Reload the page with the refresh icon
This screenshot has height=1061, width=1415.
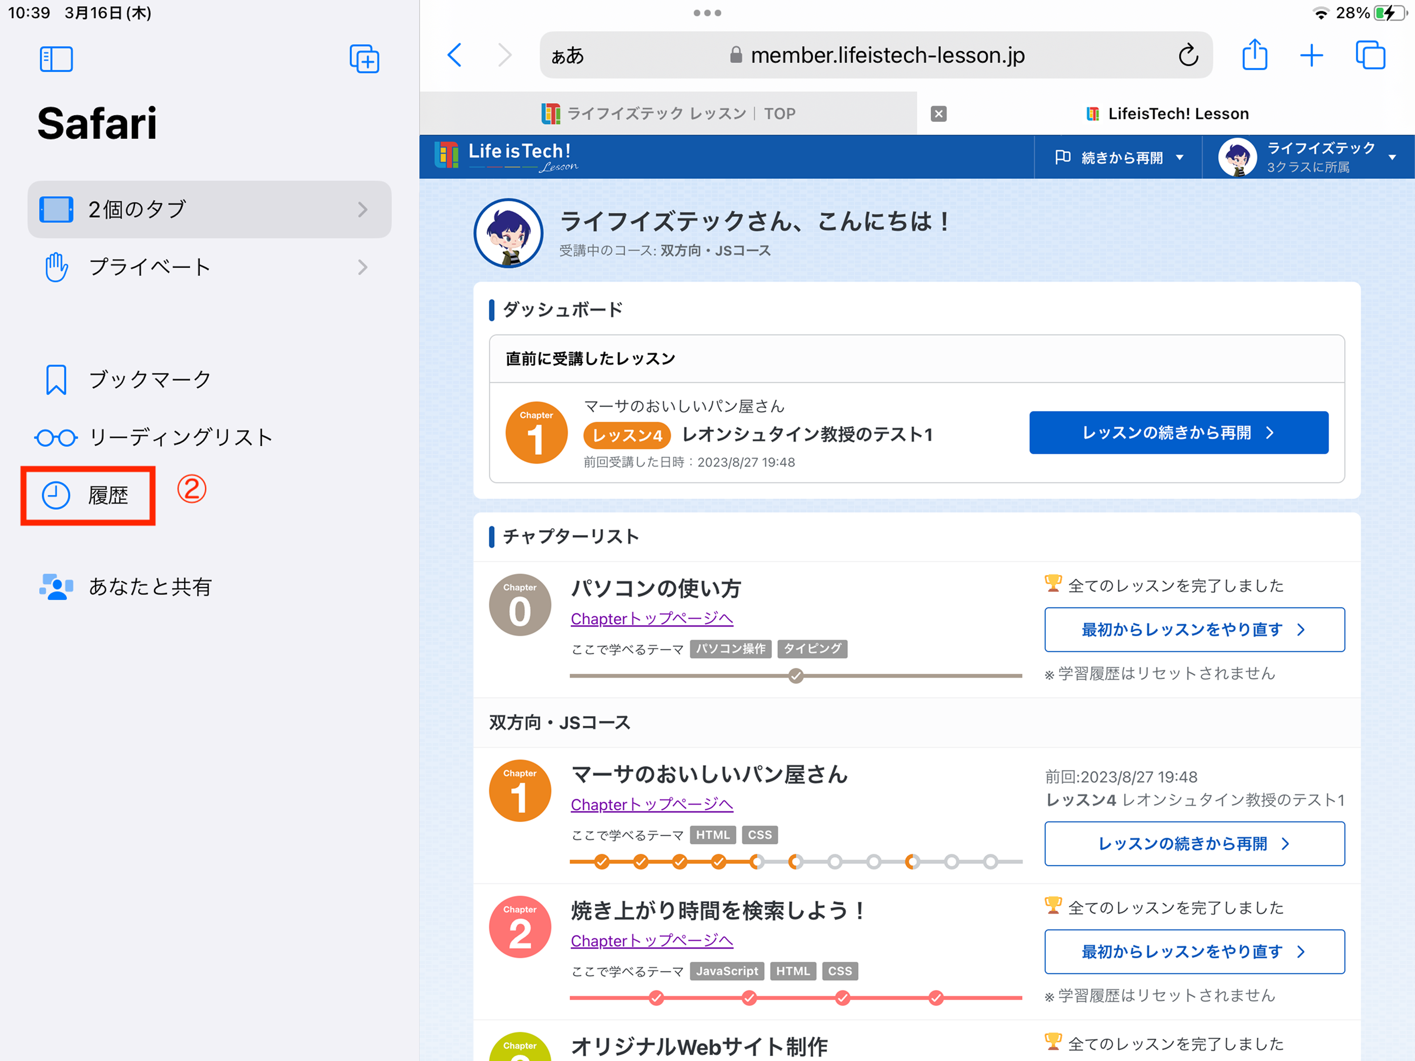[x=1187, y=56]
